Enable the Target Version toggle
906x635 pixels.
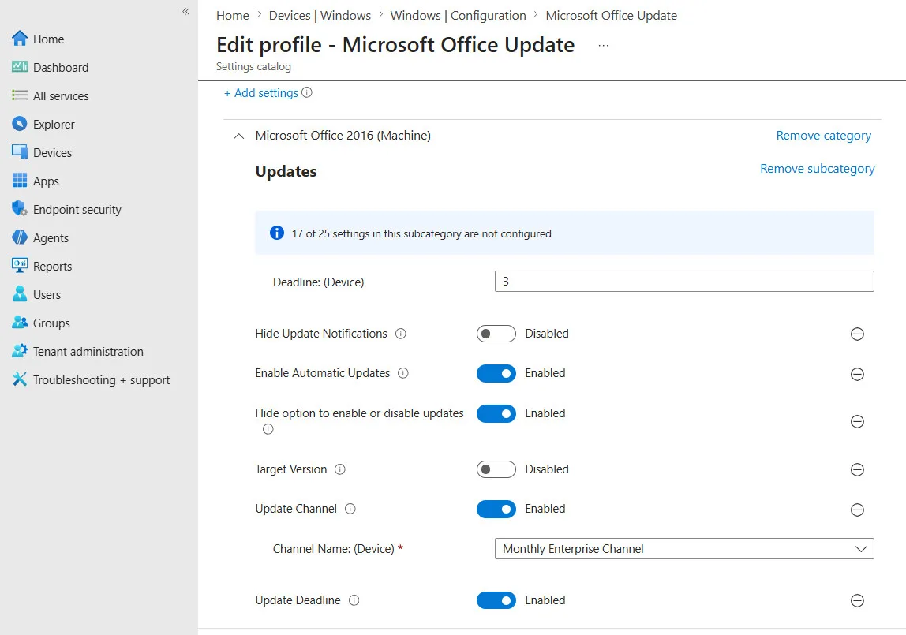(x=496, y=469)
